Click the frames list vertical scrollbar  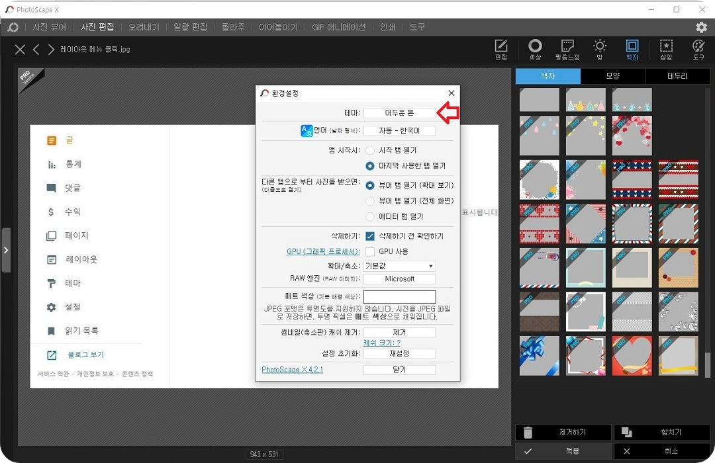coord(707,364)
